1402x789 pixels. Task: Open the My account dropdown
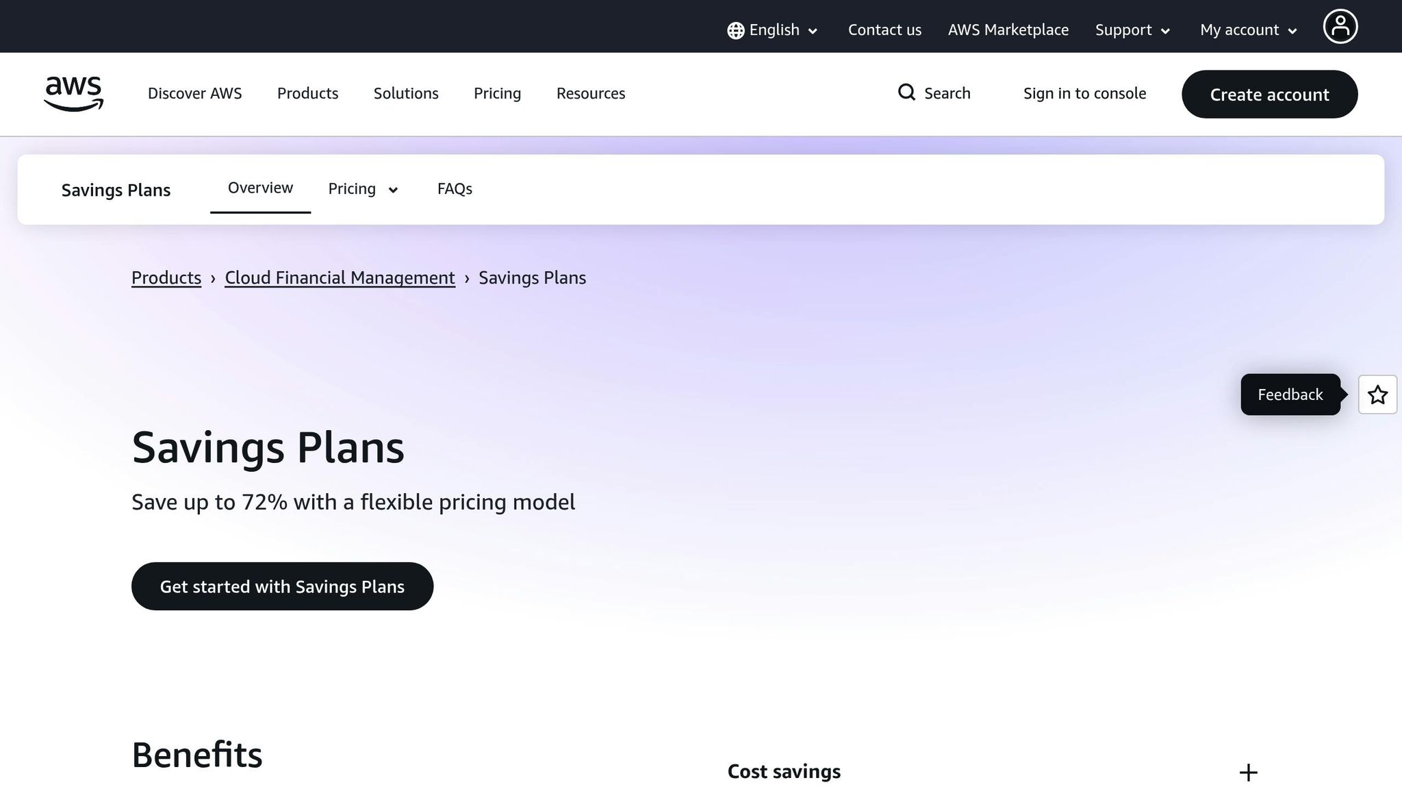(x=1246, y=29)
